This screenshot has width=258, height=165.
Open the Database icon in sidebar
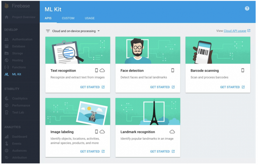click(7, 46)
